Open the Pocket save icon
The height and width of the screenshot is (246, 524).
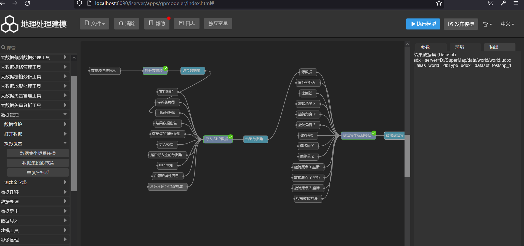pyautogui.click(x=491, y=3)
